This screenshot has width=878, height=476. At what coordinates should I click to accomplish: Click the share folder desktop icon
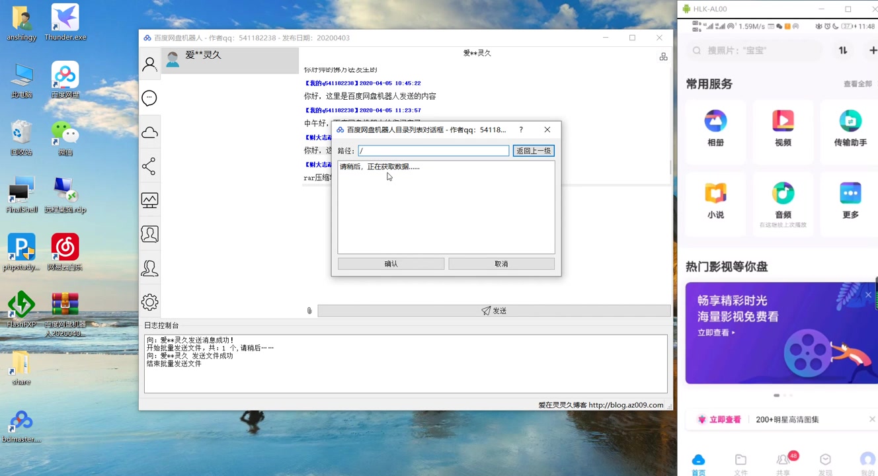click(x=21, y=367)
